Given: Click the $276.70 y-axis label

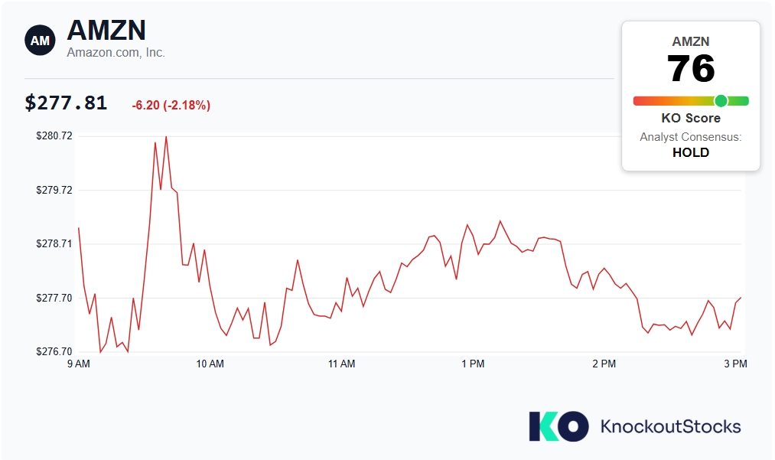Looking at the screenshot, I should (54, 351).
